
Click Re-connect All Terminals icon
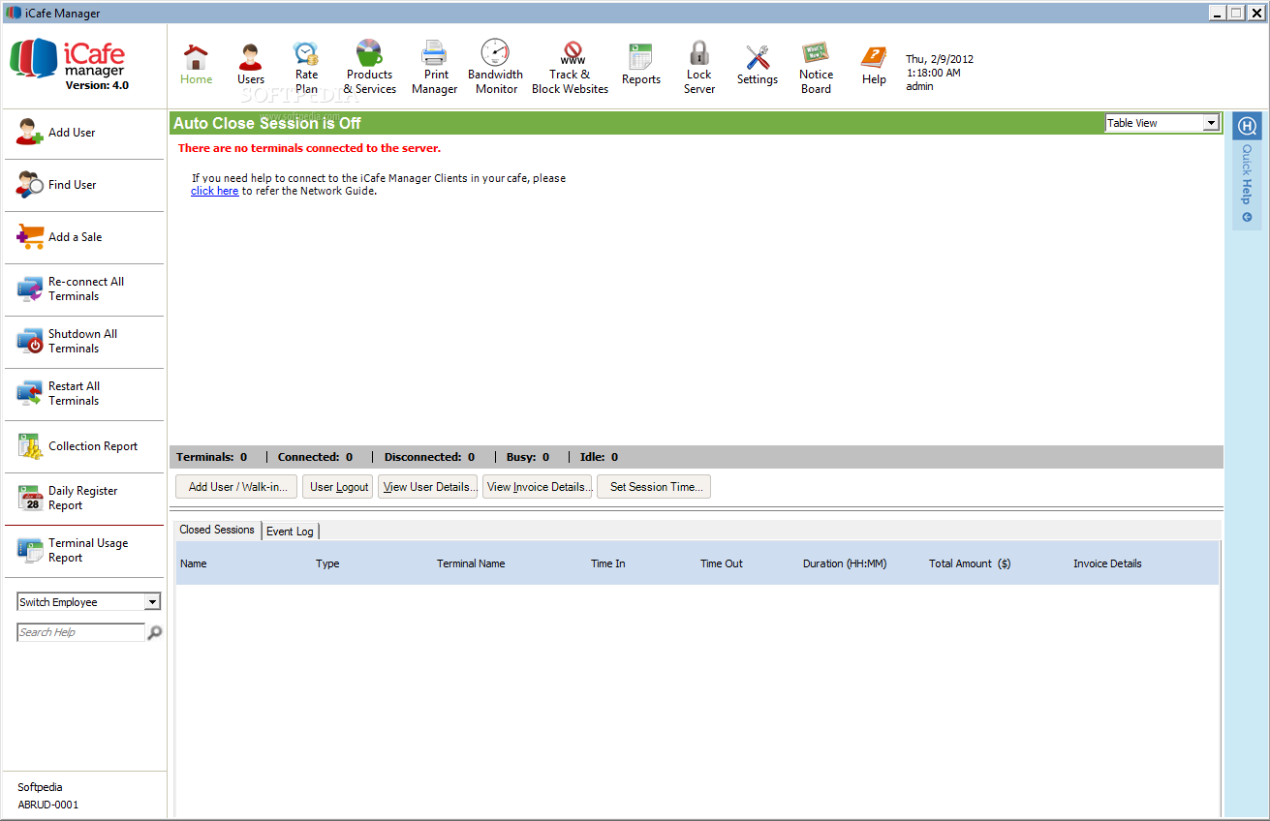30,289
